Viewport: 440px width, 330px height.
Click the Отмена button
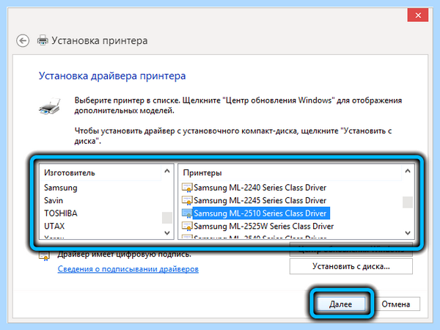[x=396, y=304]
